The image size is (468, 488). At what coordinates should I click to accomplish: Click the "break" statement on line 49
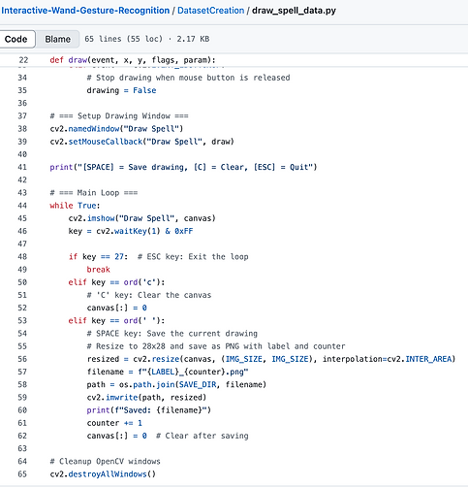coord(98,270)
